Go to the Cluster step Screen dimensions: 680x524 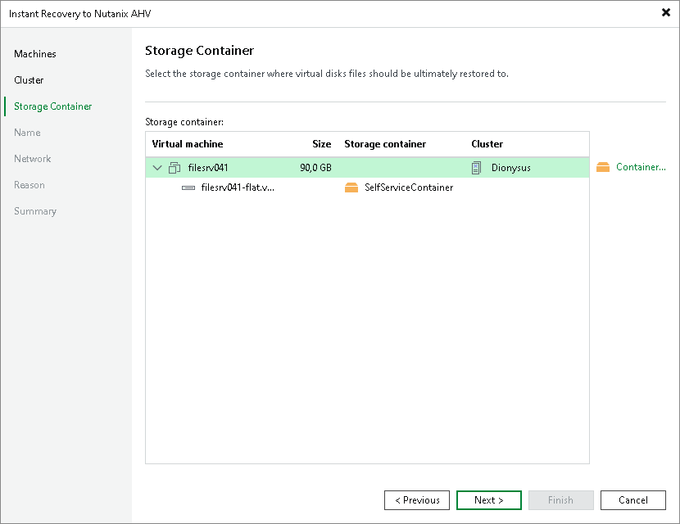pos(29,80)
